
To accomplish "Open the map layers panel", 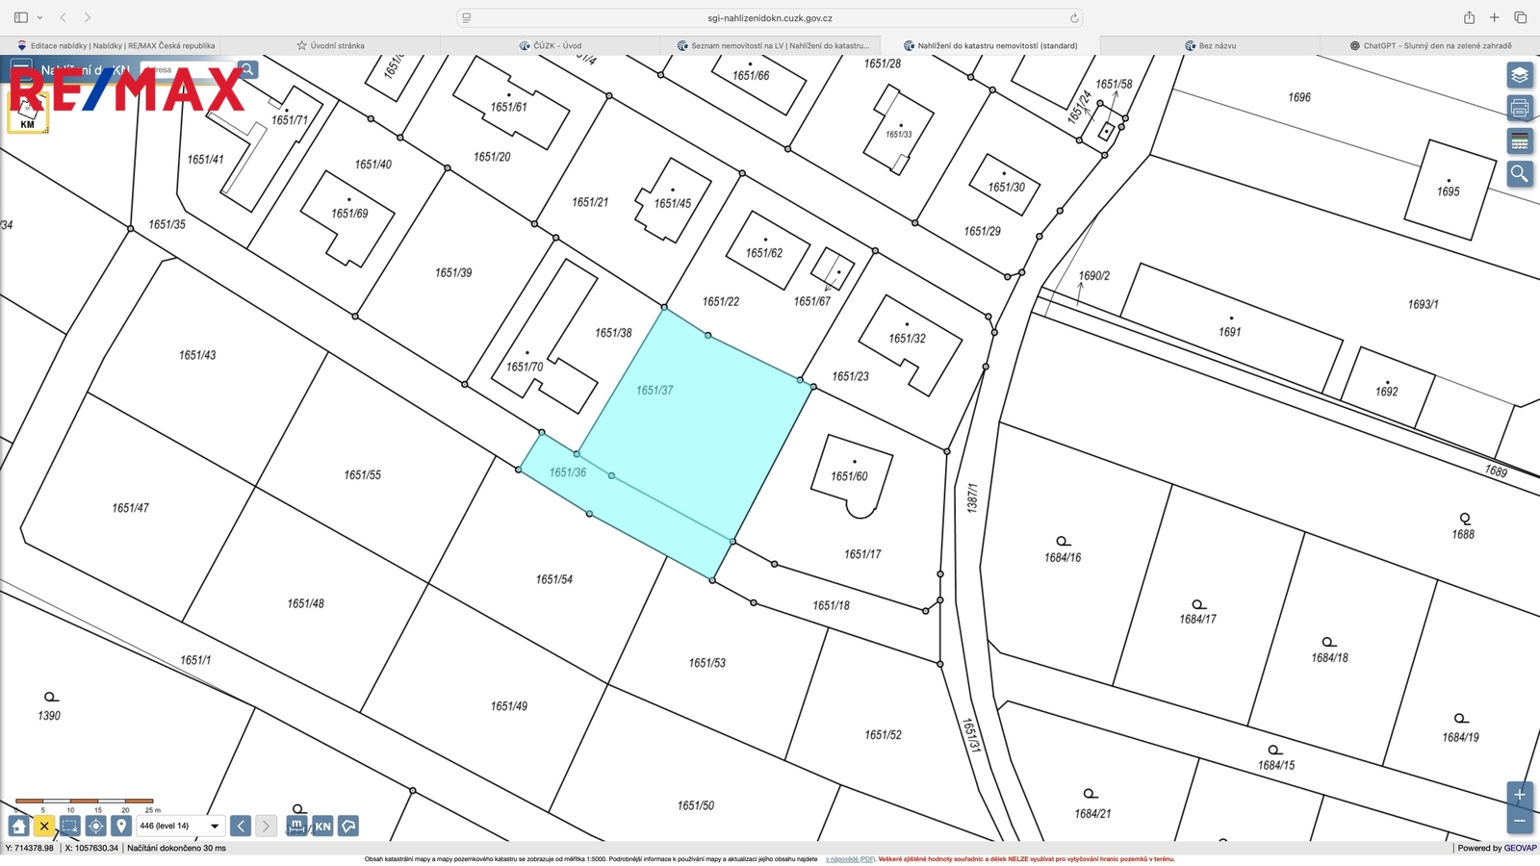I will pos(1520,75).
